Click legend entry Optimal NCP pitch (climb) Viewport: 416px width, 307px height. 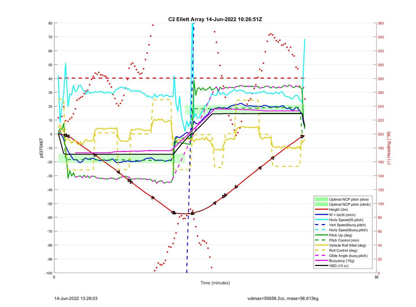coord(349,205)
